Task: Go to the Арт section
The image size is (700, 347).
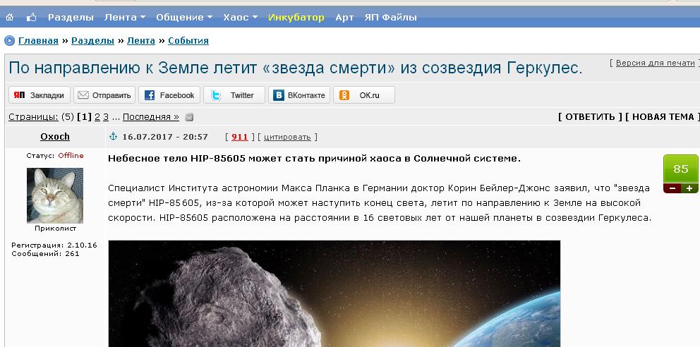Action: (x=344, y=18)
